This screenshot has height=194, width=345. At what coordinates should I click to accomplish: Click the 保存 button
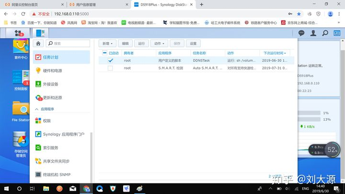point(177,43)
